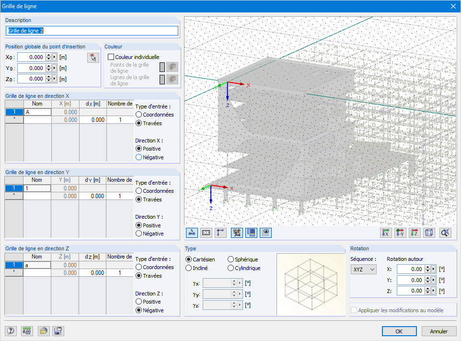Select row header 1 in direction Y table
Image resolution: width=461 pixels, height=341 pixels.
point(14,188)
